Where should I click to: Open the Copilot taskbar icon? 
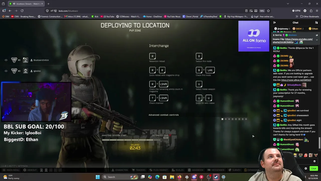click(150, 177)
